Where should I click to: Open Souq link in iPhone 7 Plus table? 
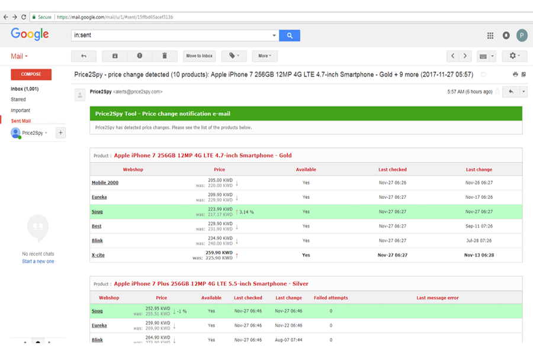click(x=97, y=311)
